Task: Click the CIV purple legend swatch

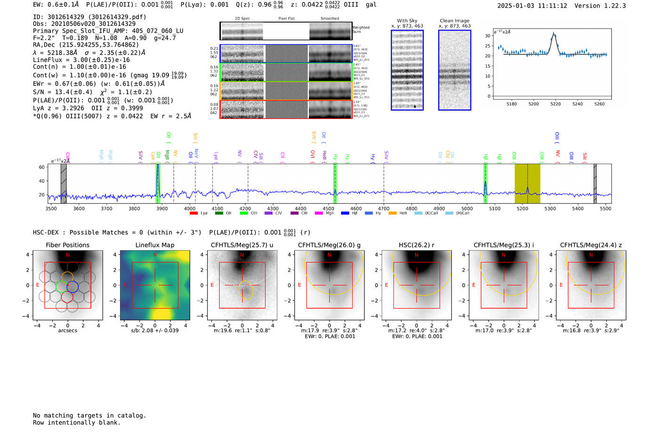Action: [x=268, y=213]
